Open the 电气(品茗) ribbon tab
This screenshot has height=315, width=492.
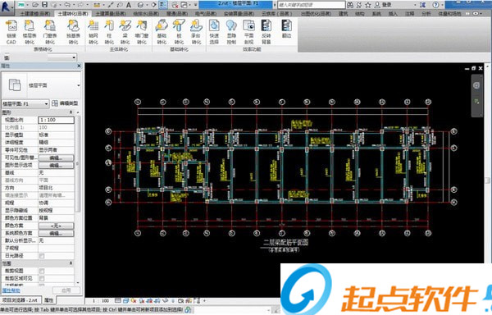(206, 14)
